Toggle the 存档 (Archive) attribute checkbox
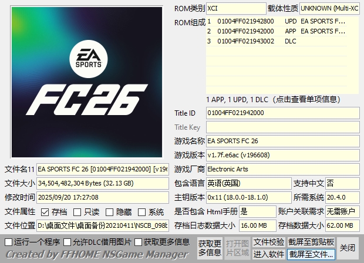The image size is (364, 263). point(45,212)
